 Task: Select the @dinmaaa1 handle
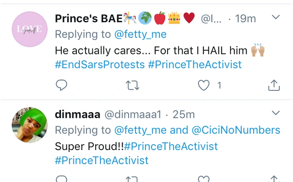point(133,115)
